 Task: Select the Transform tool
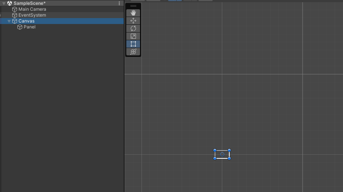click(133, 52)
